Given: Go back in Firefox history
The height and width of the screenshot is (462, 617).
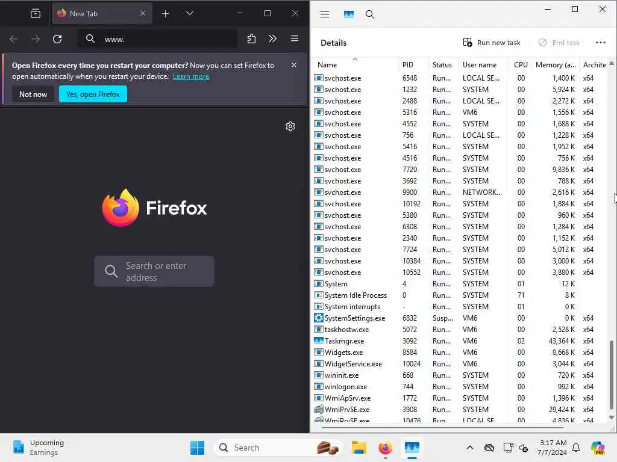Looking at the screenshot, I should 14,39.
